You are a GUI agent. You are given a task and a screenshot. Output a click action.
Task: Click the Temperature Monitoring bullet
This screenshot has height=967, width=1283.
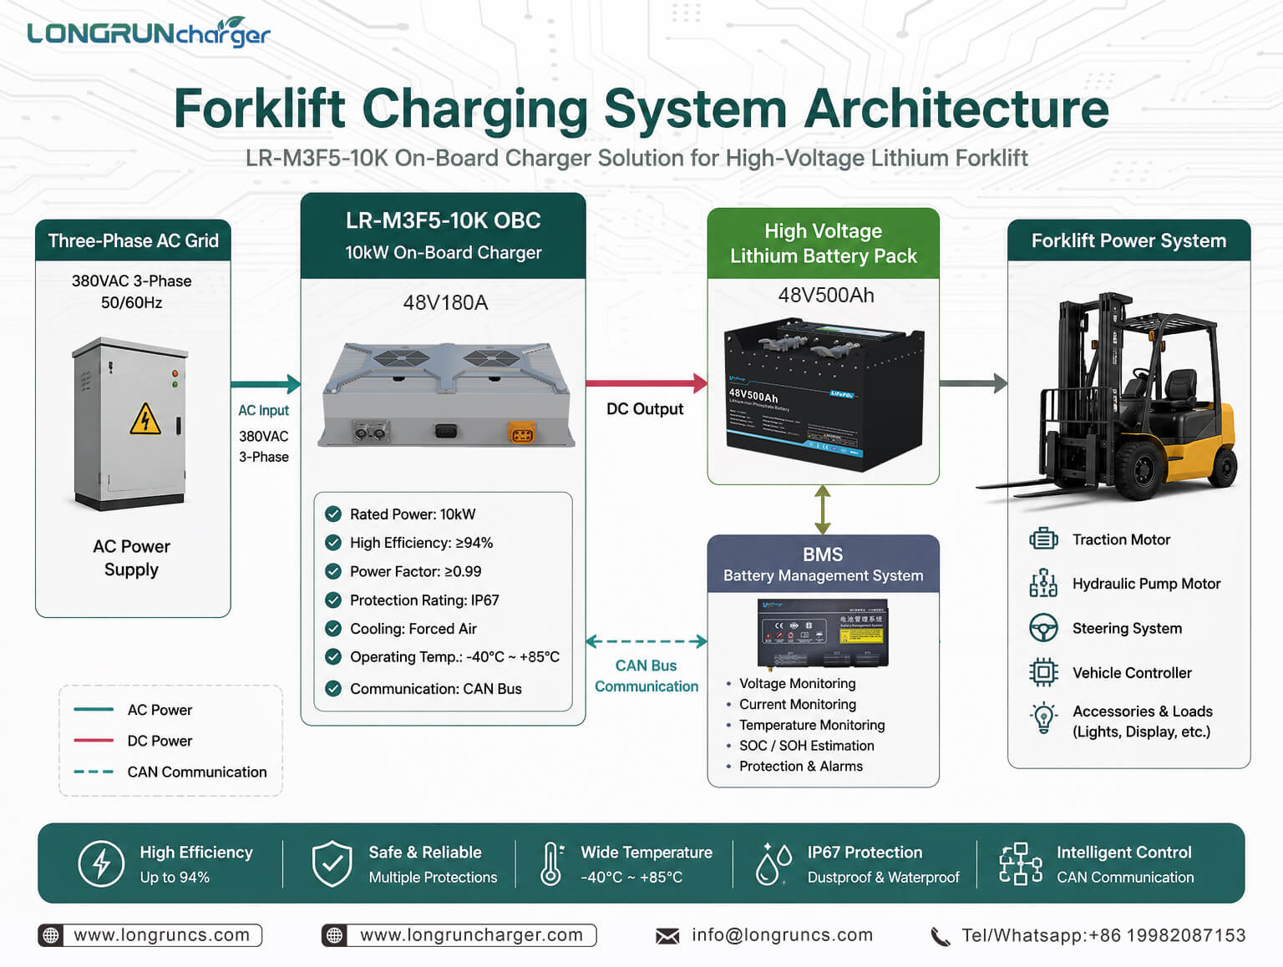click(x=806, y=725)
